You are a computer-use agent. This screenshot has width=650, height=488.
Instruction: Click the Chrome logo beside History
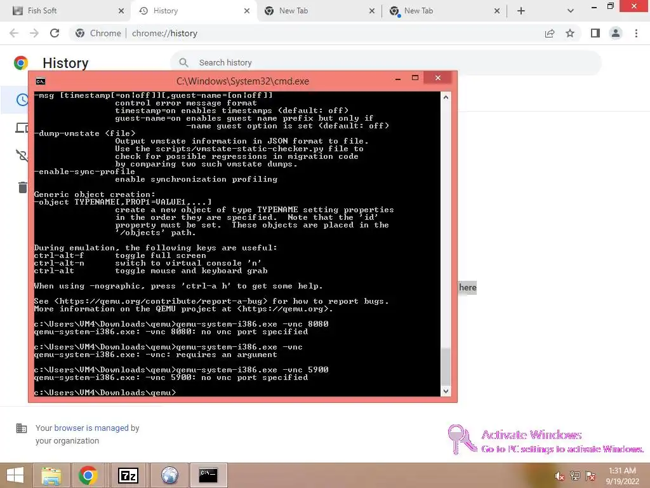21,63
